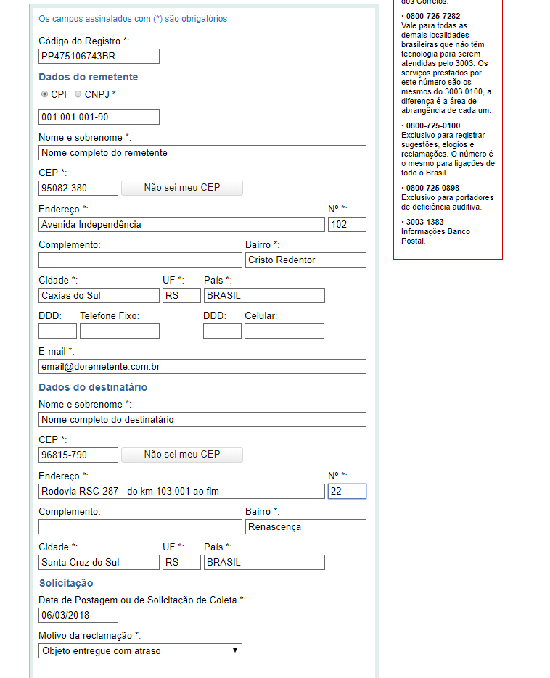Click phone number 0800-725-0100

(433, 125)
